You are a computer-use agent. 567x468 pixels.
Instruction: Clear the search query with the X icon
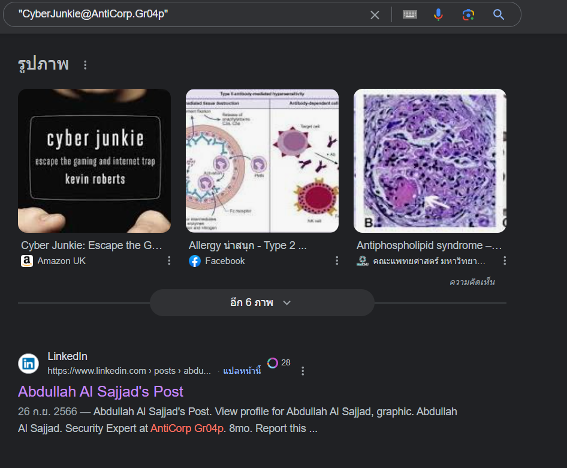tap(375, 15)
